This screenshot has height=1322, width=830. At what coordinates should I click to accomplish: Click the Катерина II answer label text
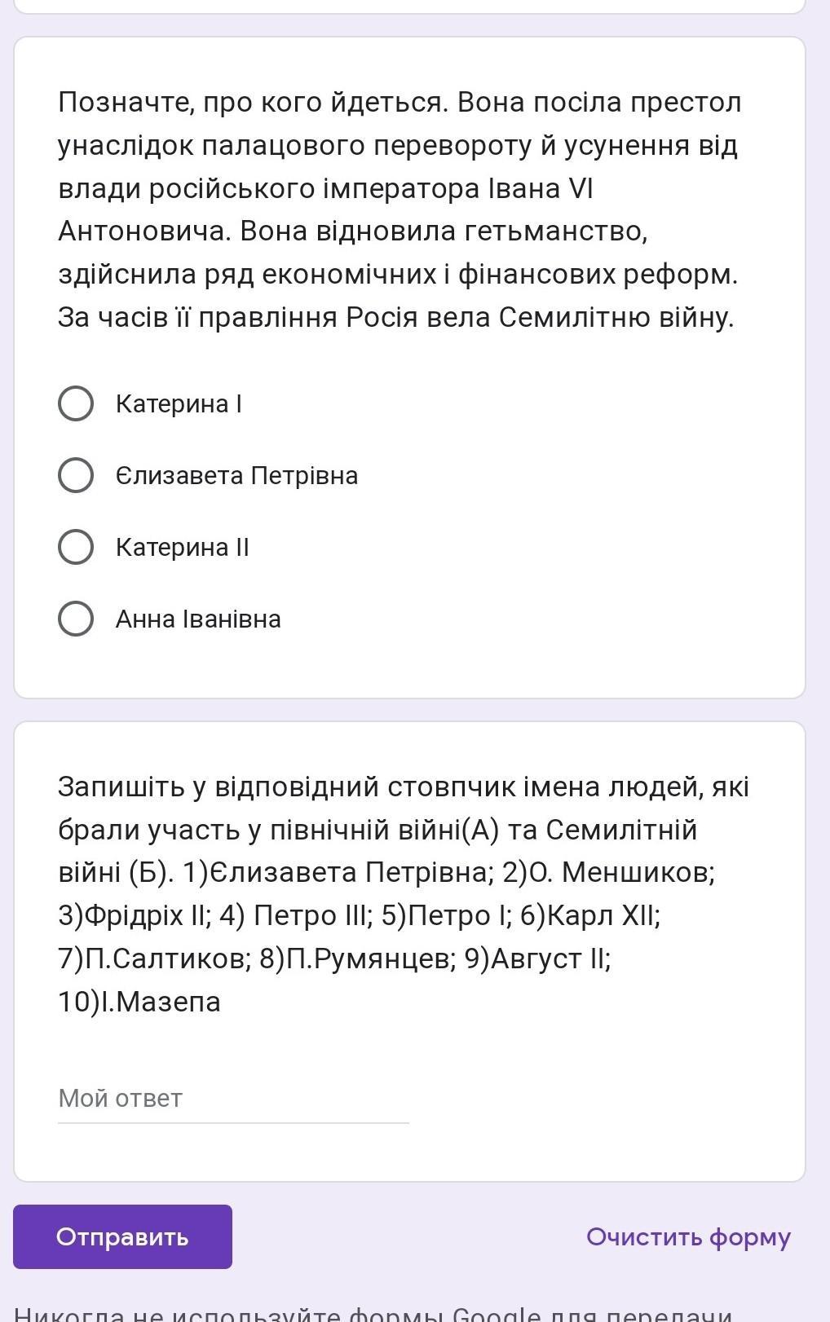pyautogui.click(x=182, y=547)
